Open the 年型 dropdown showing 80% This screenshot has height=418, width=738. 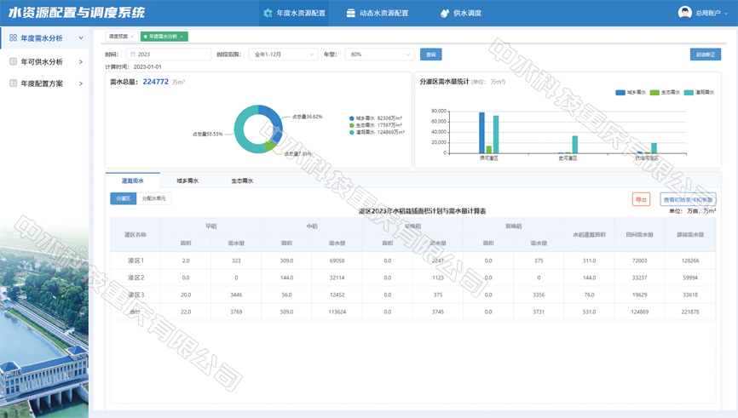(x=379, y=54)
